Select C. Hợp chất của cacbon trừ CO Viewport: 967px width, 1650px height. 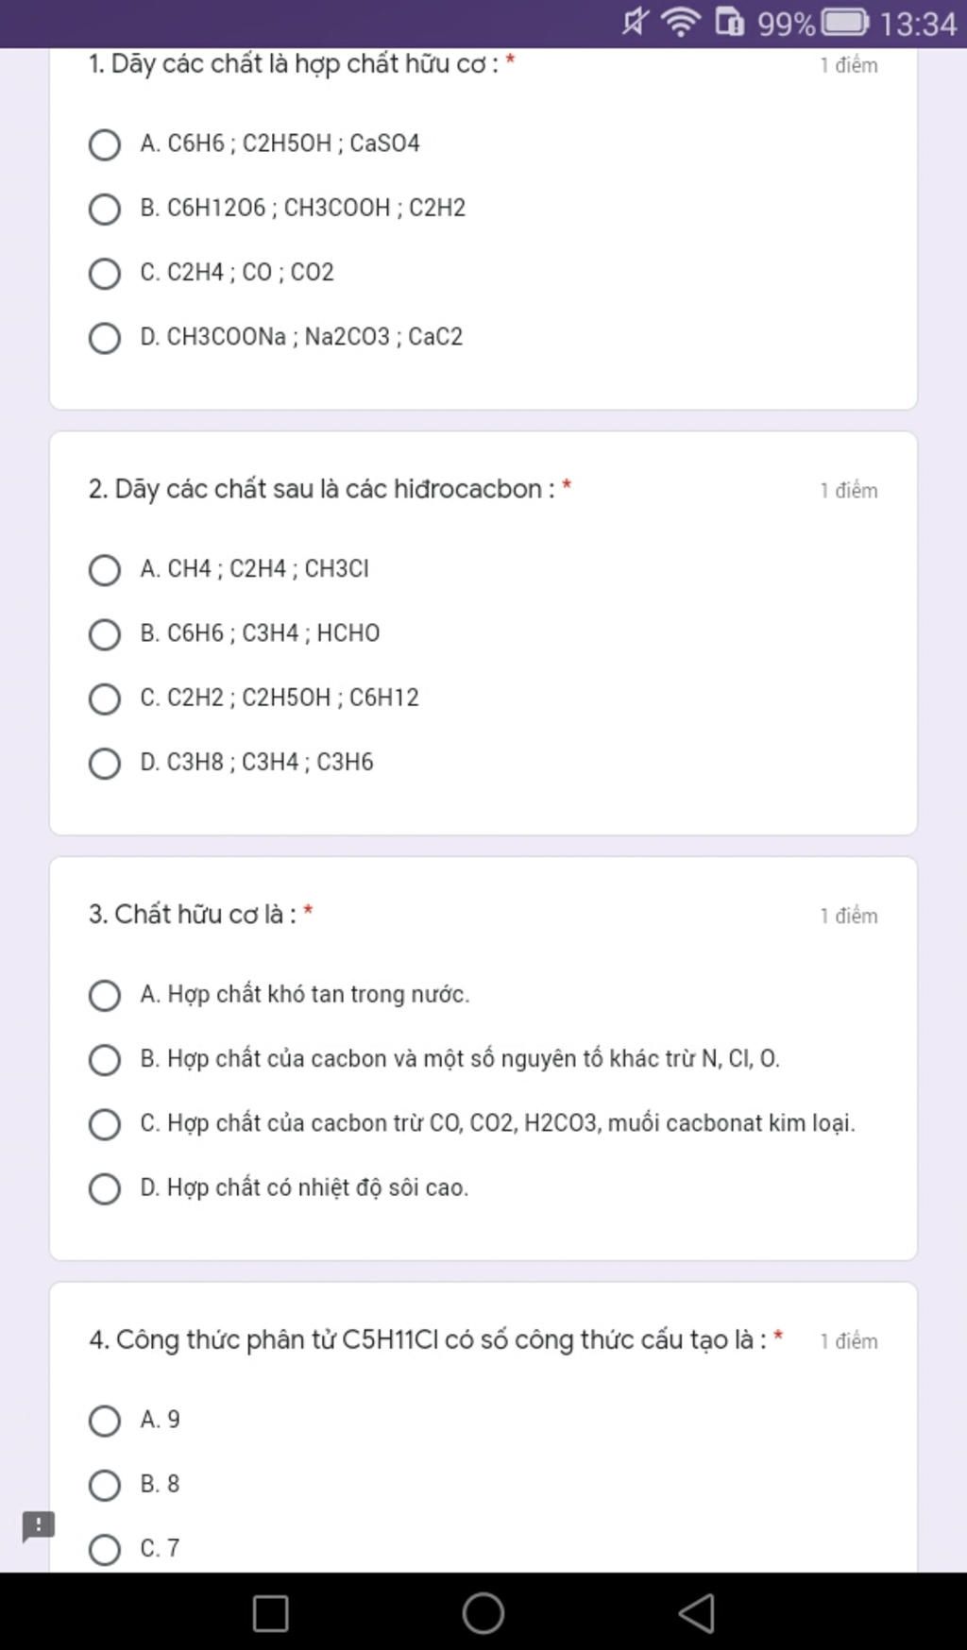click(471, 1124)
